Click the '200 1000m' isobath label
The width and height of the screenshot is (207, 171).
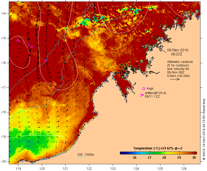pyautogui.click(x=86, y=155)
